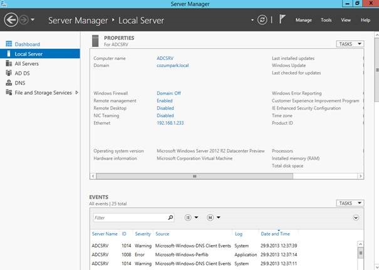Click the Server Manager title bar icon
Image resolution: width=379 pixels, height=270 pixels.
pyautogui.click(x=3, y=4)
